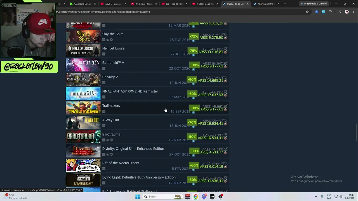This screenshot has height=201, width=358.
Task: Click the Trailmakers game thumbnail
Action: 83,108
